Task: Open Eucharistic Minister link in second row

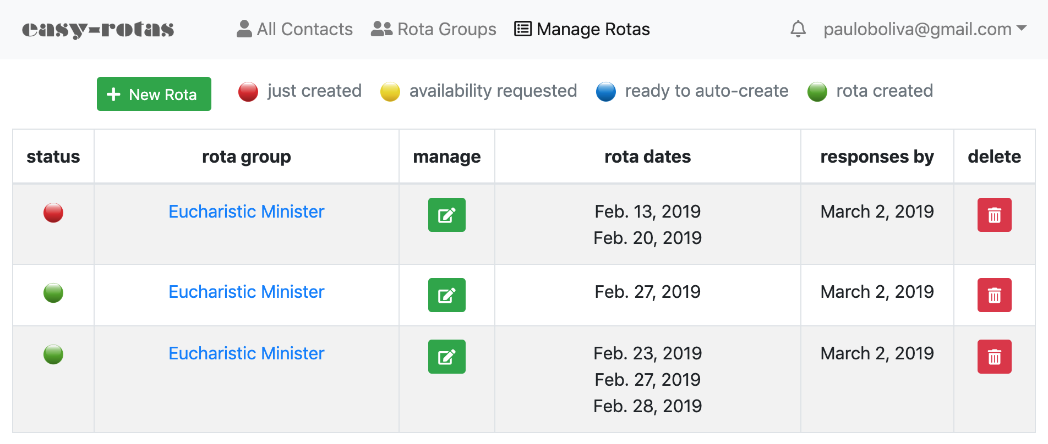Action: click(246, 292)
